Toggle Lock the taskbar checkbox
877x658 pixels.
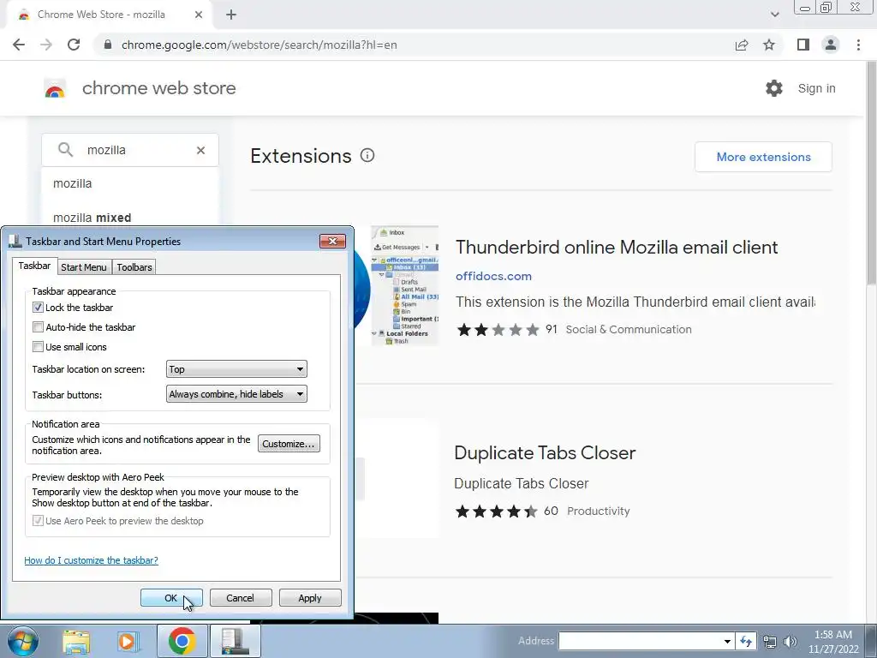coord(38,308)
